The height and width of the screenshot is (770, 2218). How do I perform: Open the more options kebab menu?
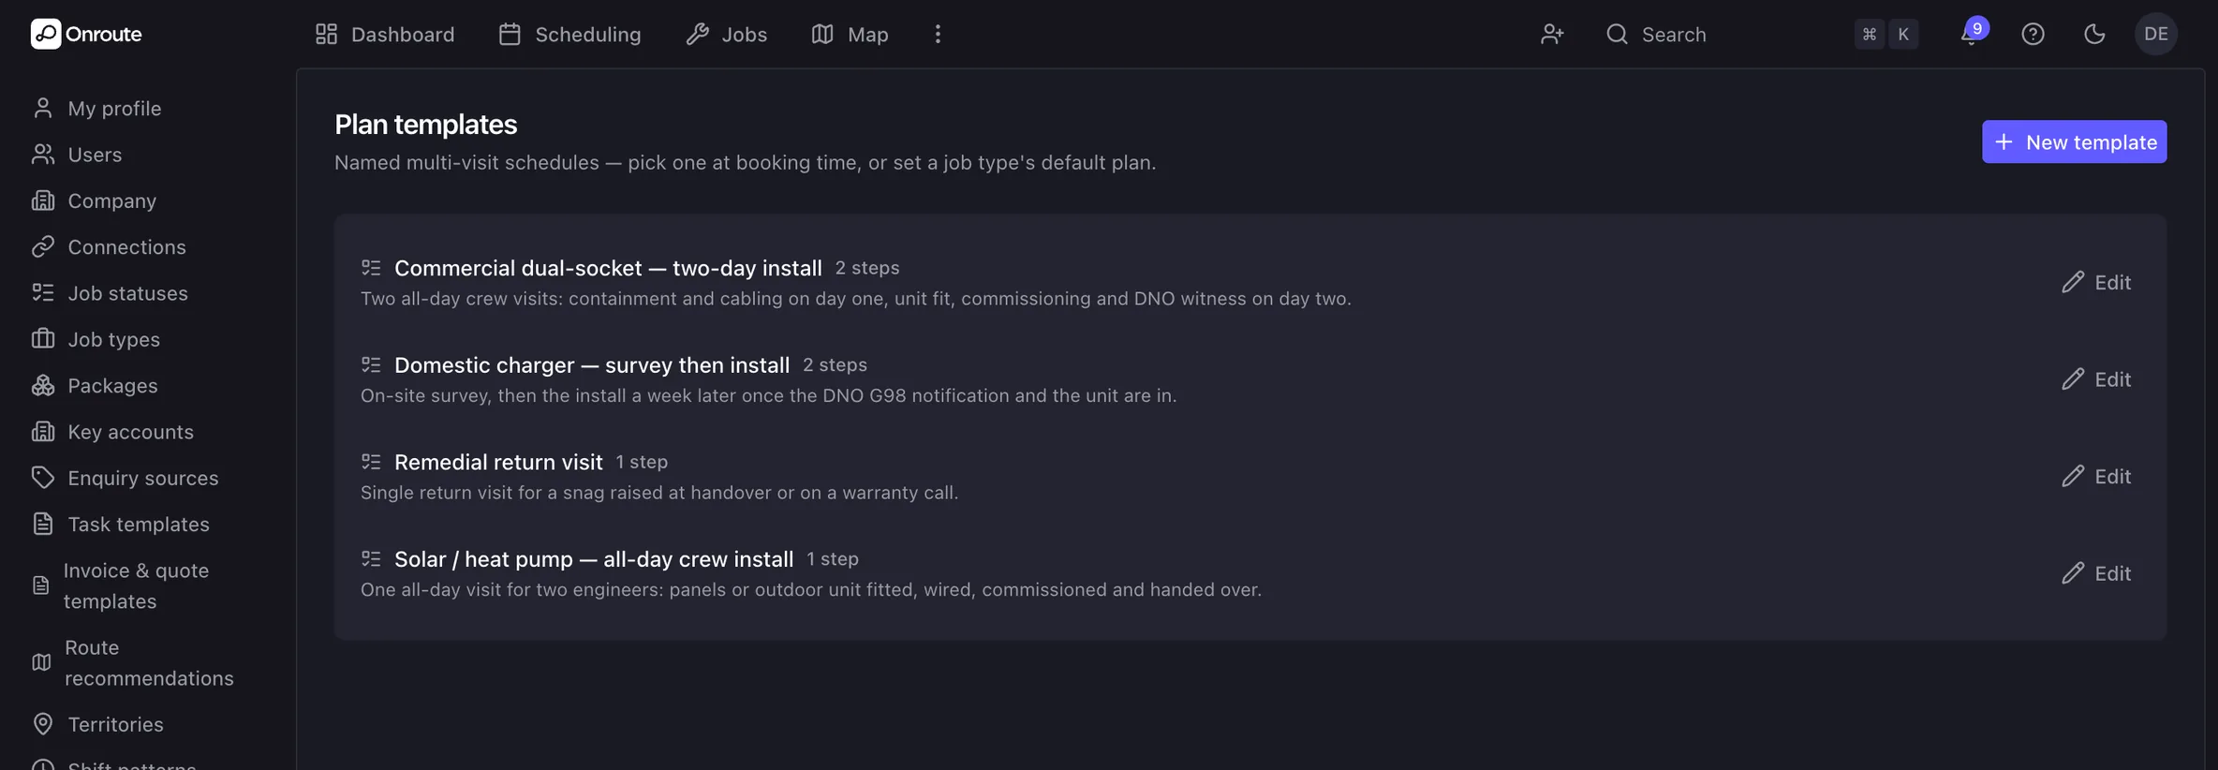[938, 34]
